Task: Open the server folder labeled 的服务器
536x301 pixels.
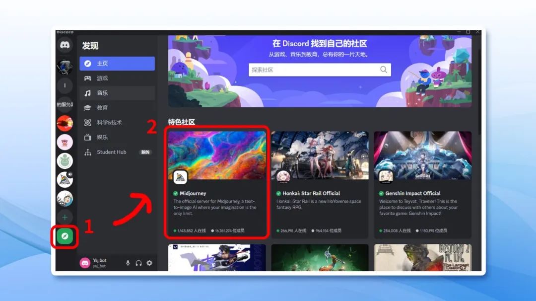Action: pos(65,104)
